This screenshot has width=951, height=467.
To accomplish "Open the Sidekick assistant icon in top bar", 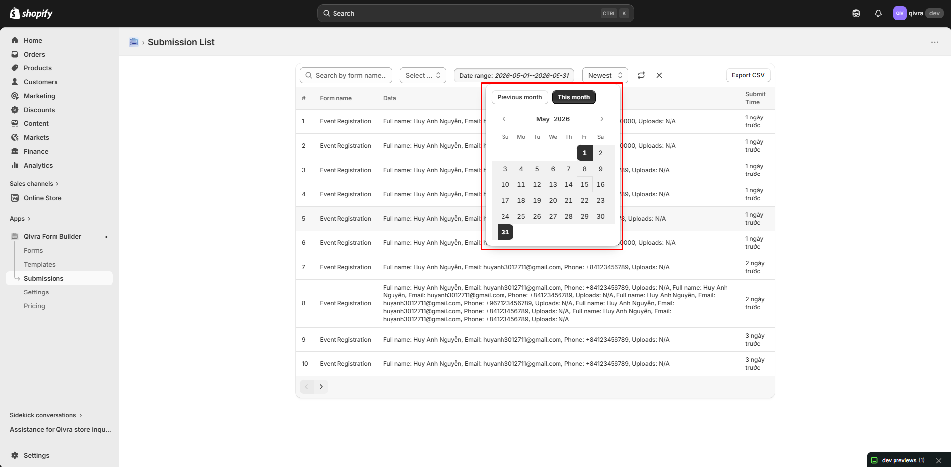I will pyautogui.click(x=856, y=13).
